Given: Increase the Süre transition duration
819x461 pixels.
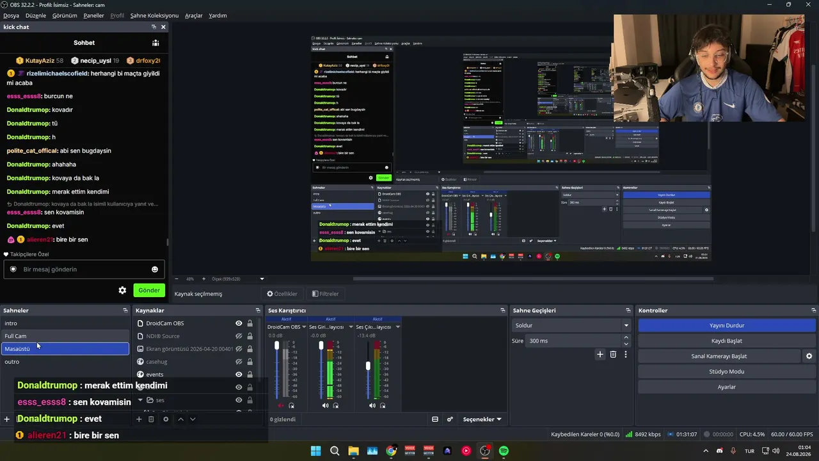Looking at the screenshot, I should [x=626, y=337].
